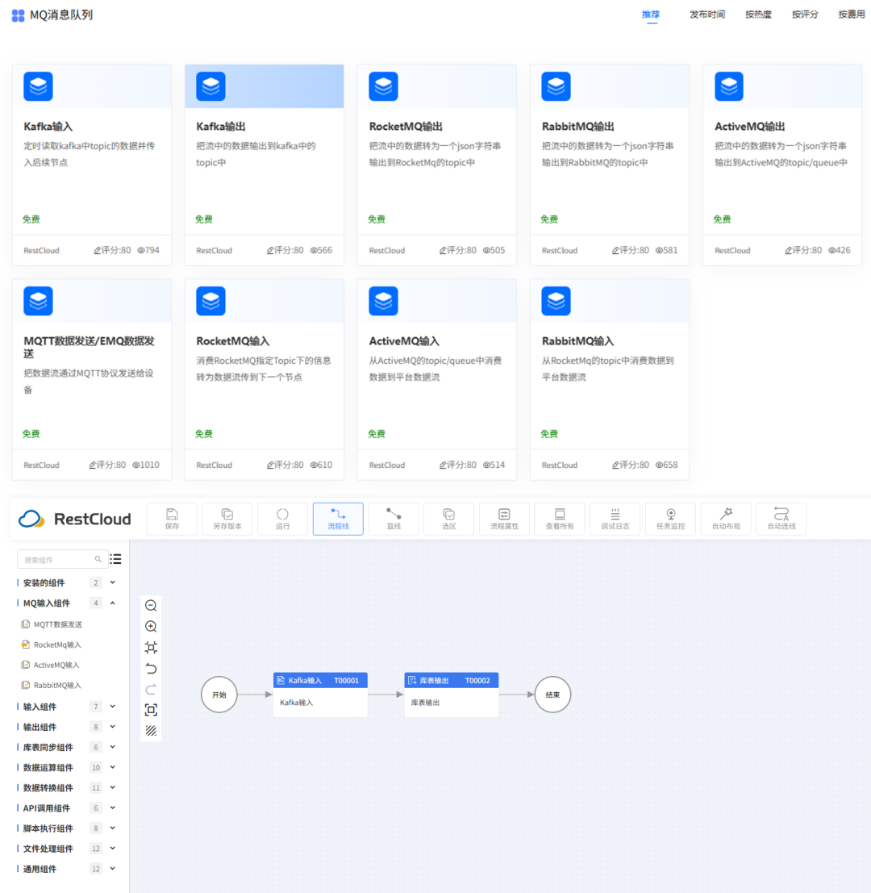Viewport: 871px width, 893px height.
Task: Select RocketMq输入 in the component tree
Action: [x=52, y=645]
